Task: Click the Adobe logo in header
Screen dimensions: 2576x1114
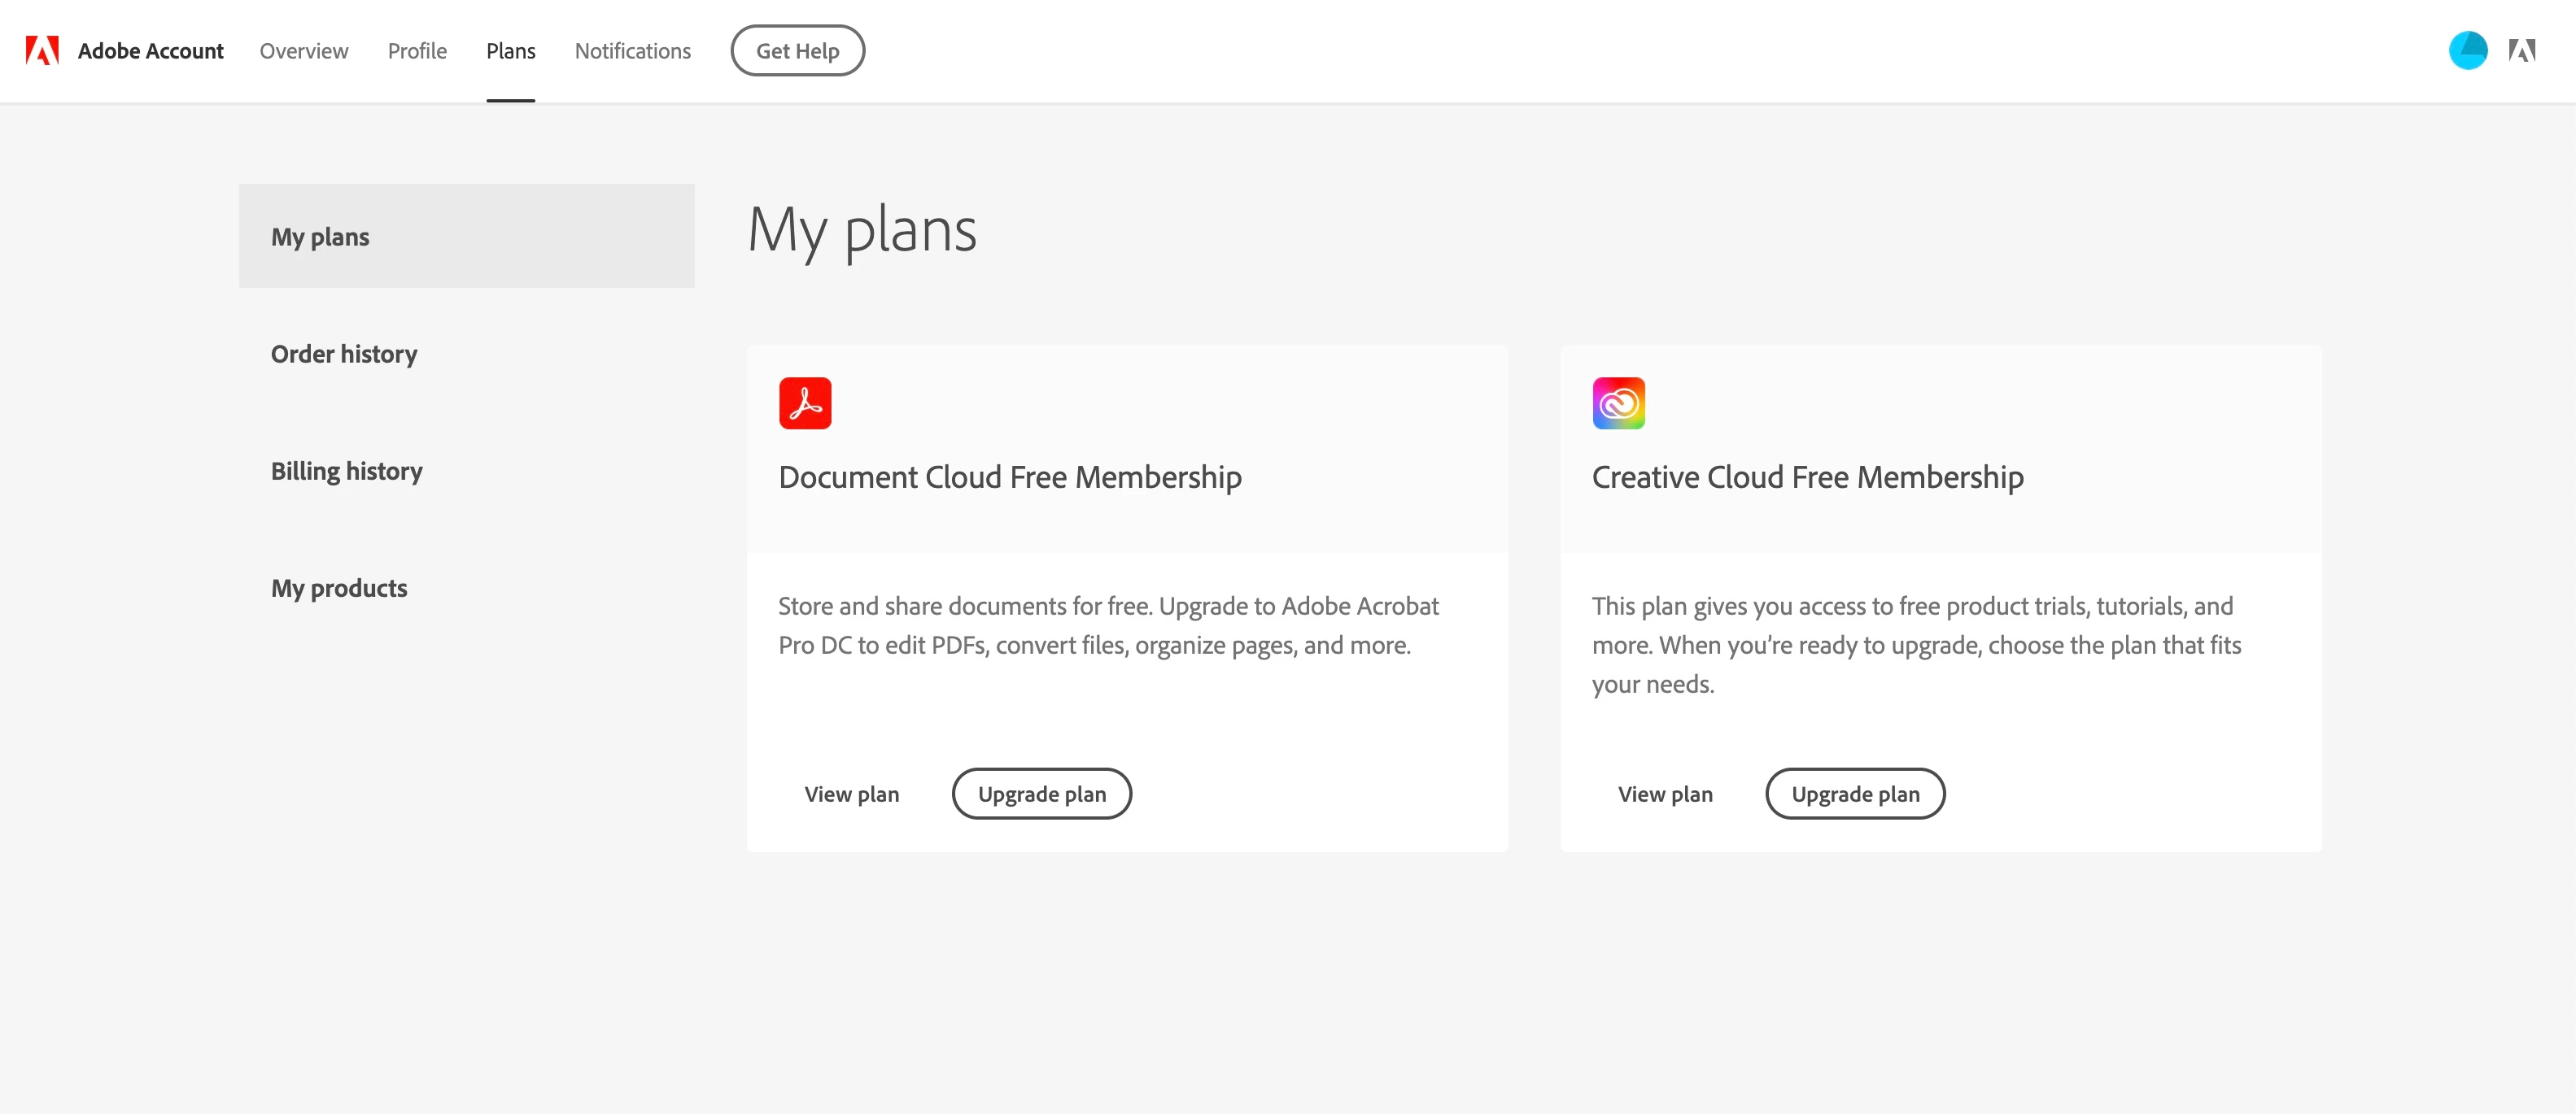Action: [42, 50]
